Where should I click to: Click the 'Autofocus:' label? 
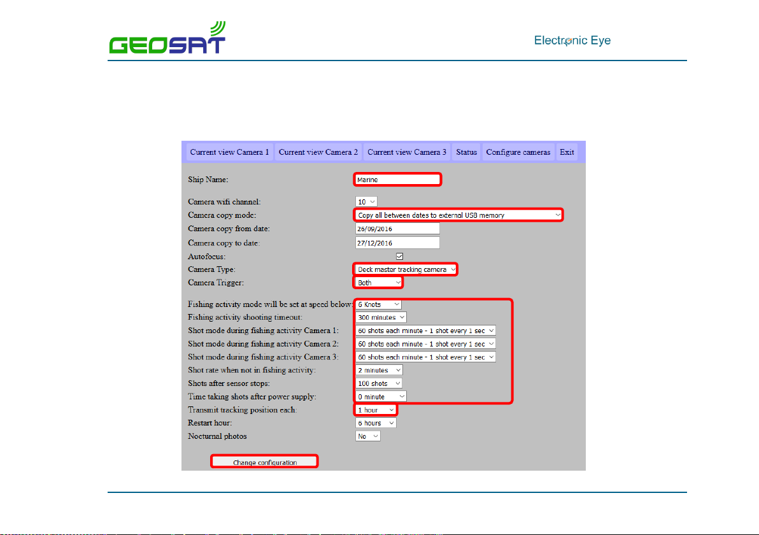pyautogui.click(x=207, y=257)
